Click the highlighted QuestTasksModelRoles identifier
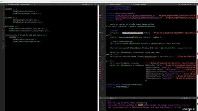 [132, 33]
